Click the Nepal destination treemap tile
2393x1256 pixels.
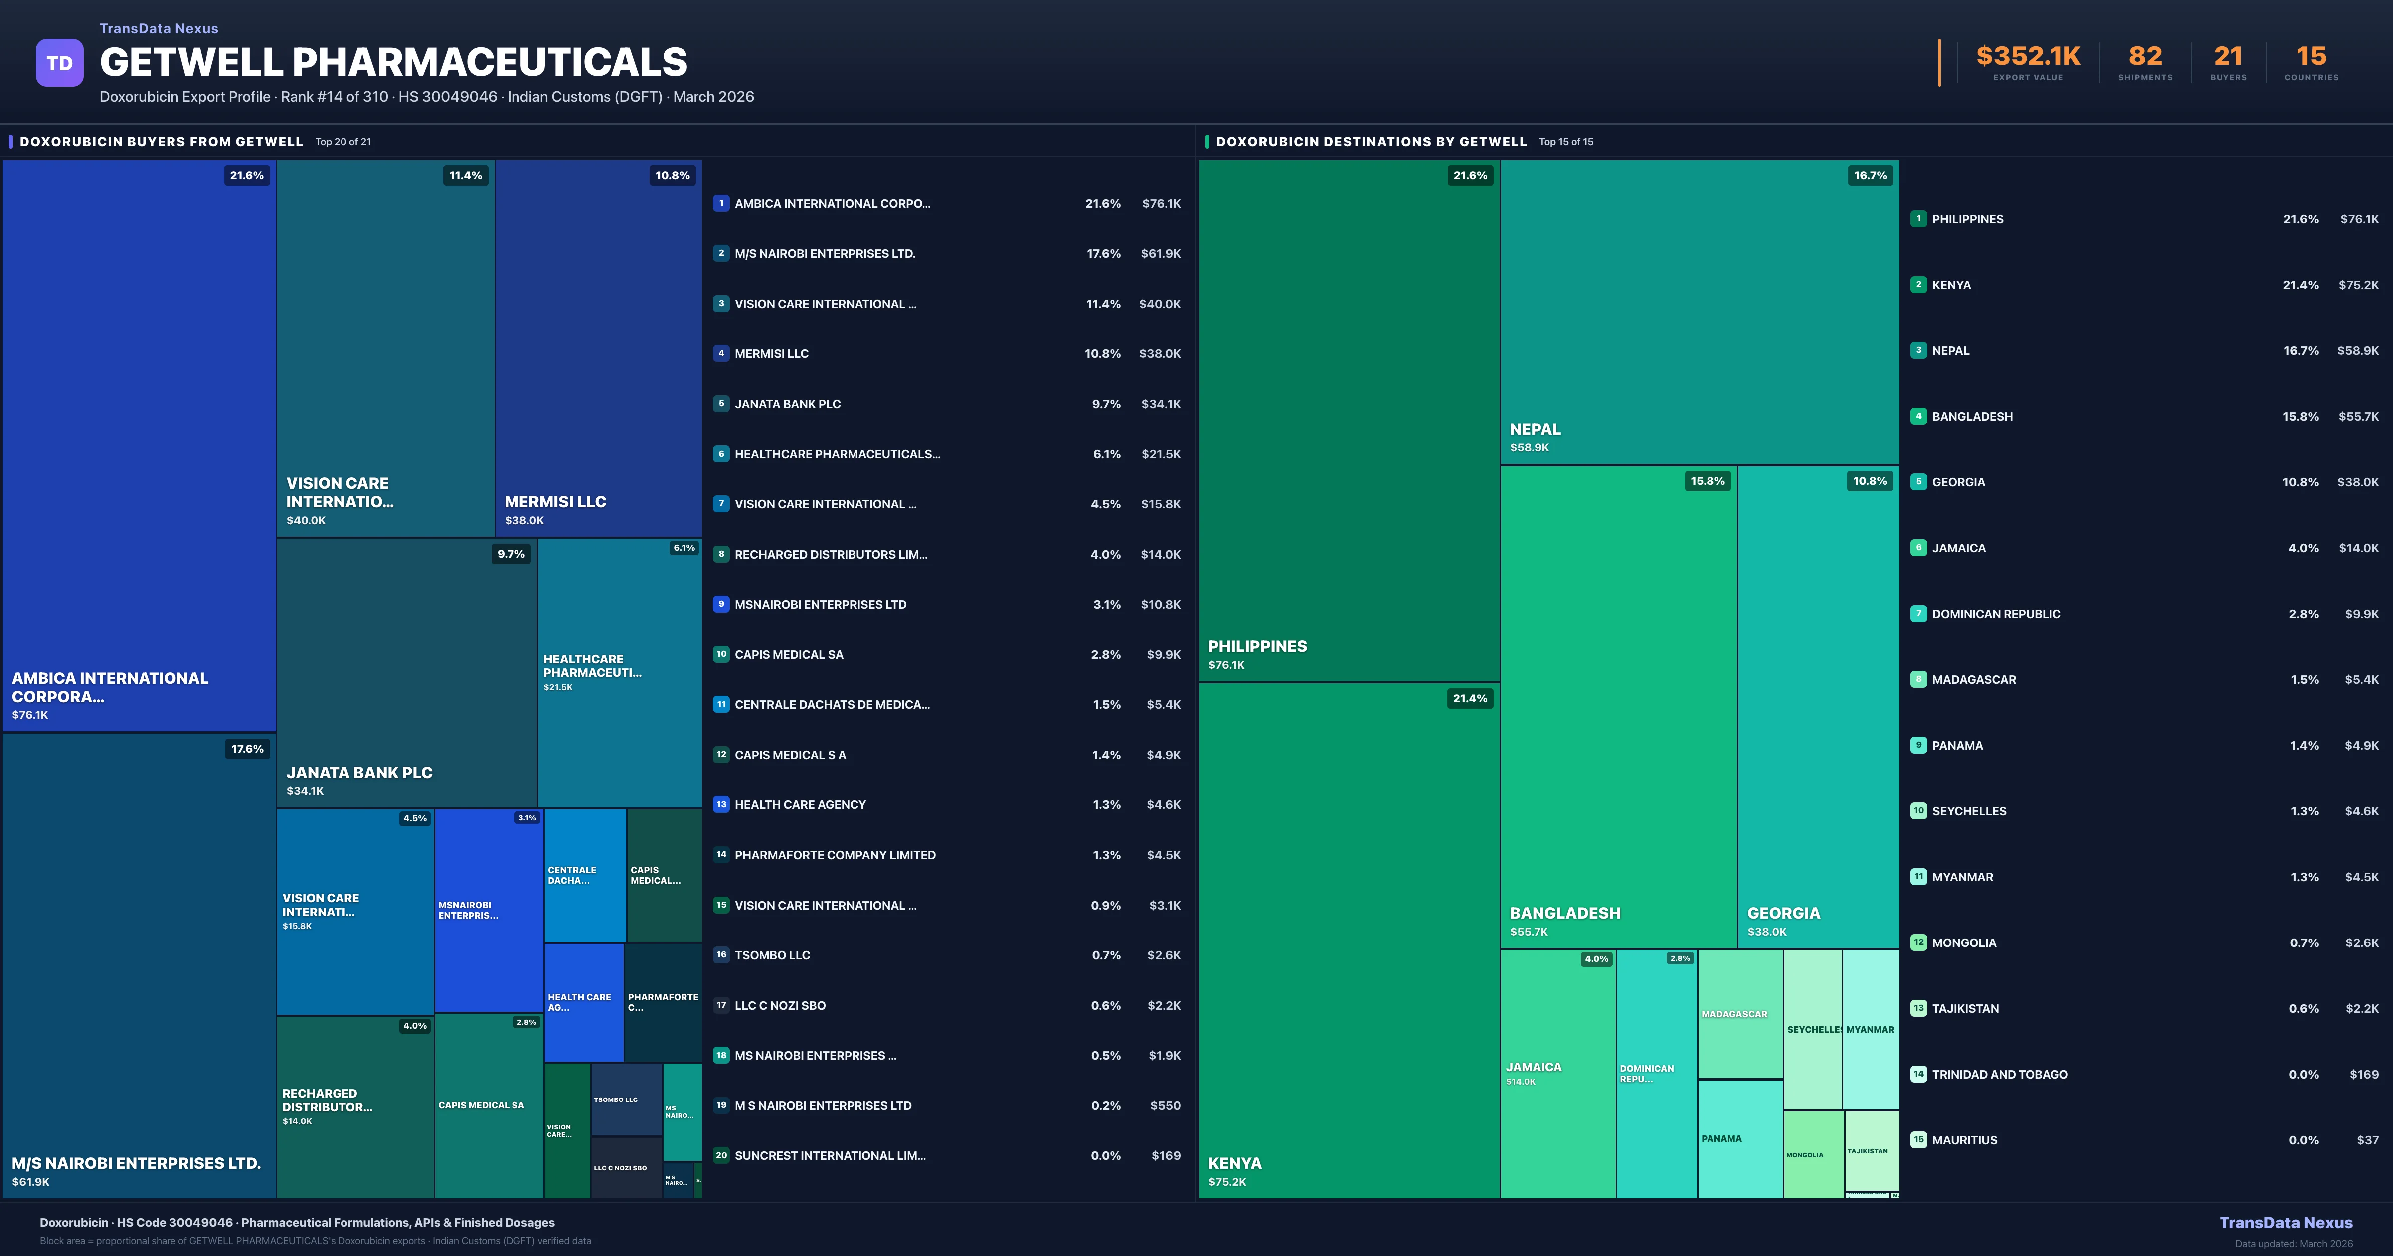[1699, 311]
